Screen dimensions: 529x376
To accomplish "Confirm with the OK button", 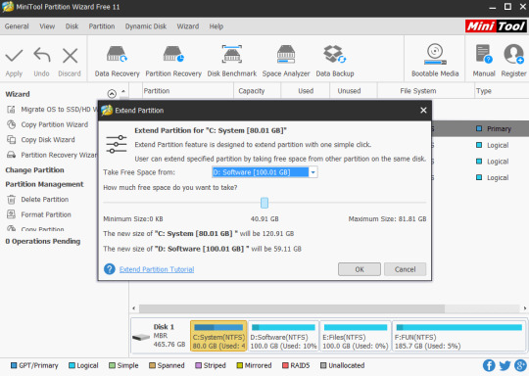I will pos(360,269).
